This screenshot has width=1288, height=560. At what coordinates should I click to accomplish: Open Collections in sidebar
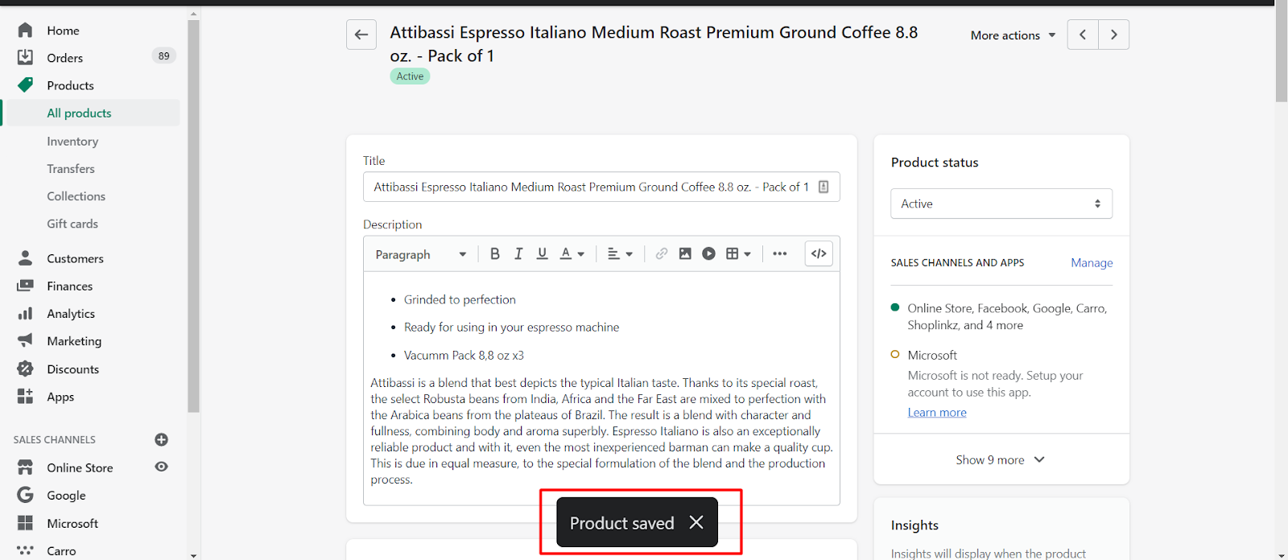[76, 196]
